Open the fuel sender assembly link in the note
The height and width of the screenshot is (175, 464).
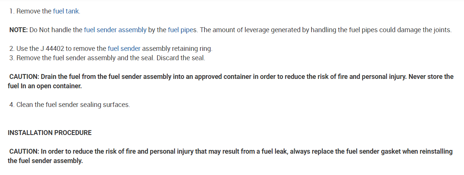[x=115, y=30]
